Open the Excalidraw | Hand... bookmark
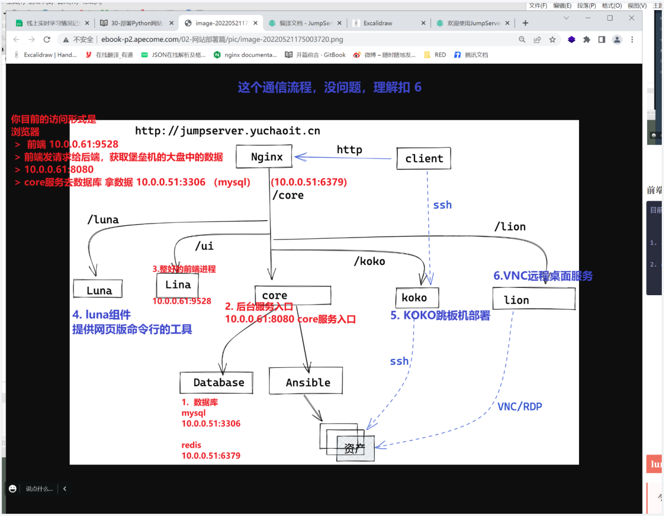This screenshot has width=664, height=516. [46, 55]
